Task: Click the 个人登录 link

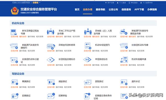Action: [x=121, y=3]
